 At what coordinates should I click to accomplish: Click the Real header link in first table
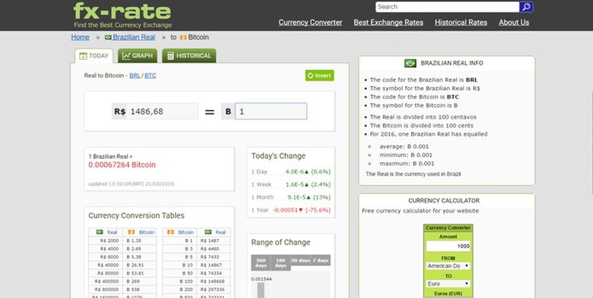pos(112,232)
